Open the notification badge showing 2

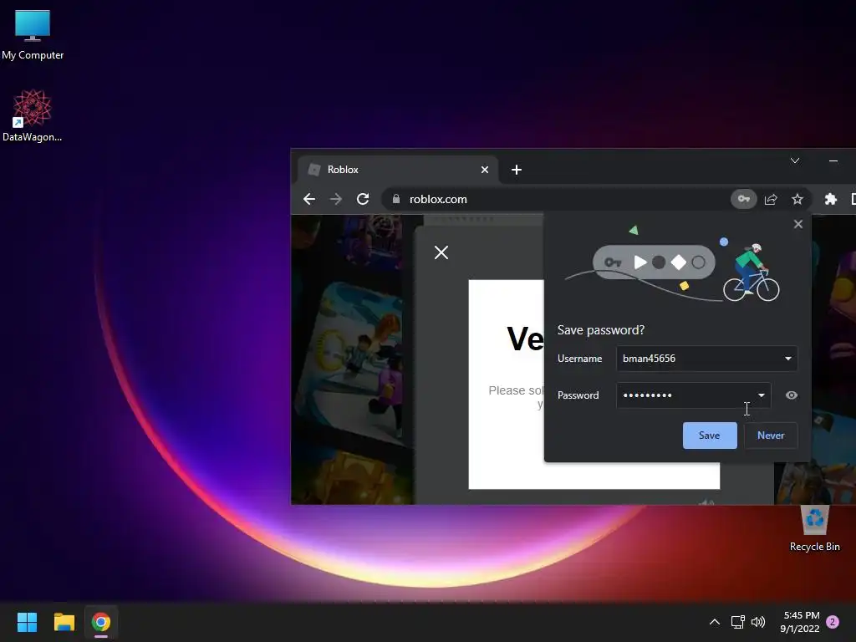[833, 622]
